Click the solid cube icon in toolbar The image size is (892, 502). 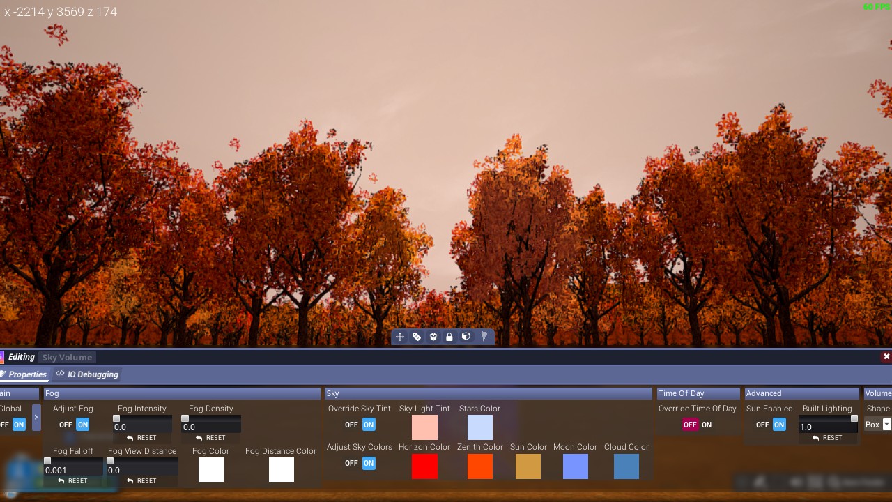pos(466,337)
